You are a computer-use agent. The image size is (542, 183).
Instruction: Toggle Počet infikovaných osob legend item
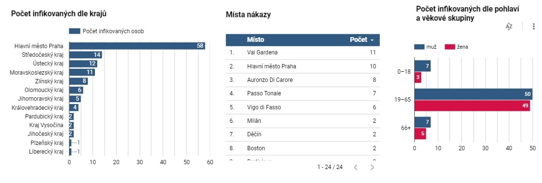point(106,31)
